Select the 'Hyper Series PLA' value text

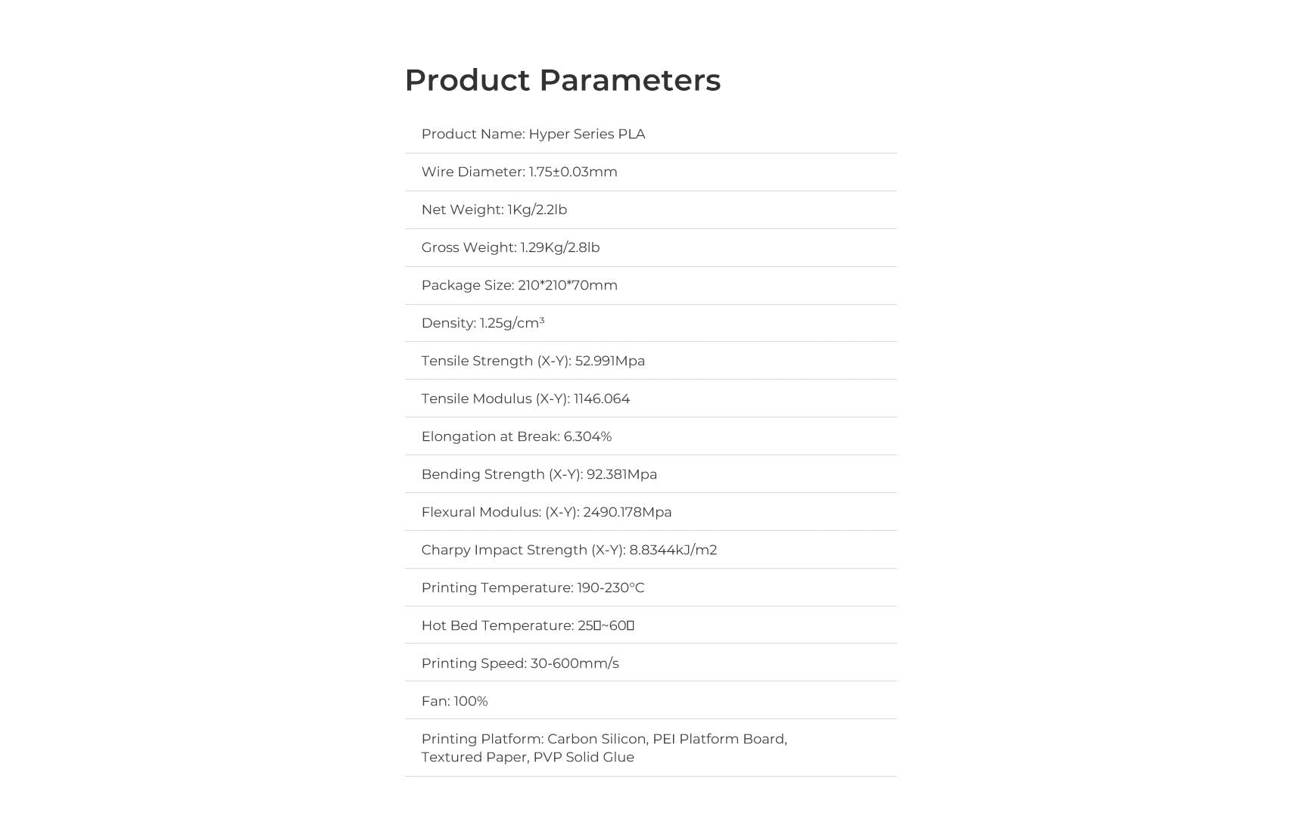pos(587,135)
